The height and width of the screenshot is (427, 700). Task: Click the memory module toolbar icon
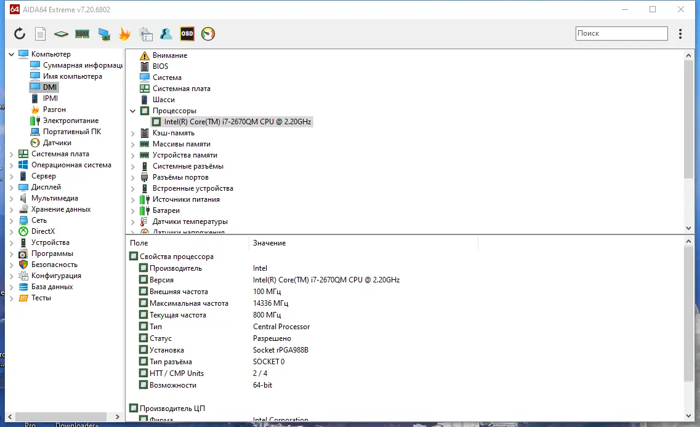coord(82,34)
